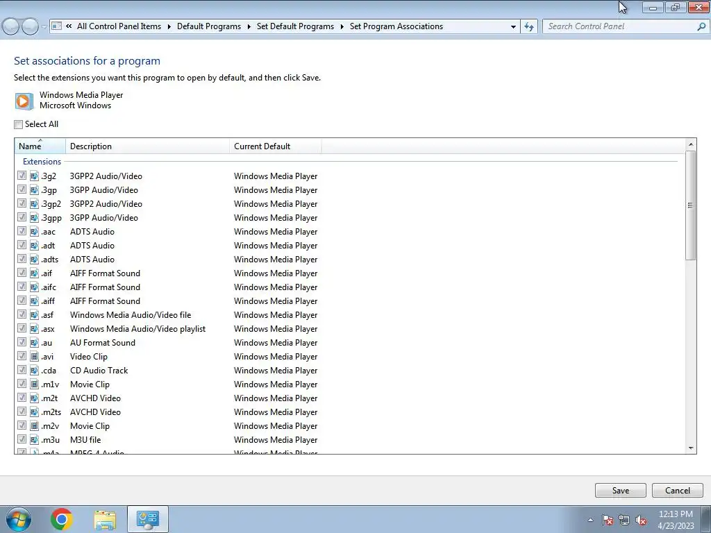Click the file icon next to .aiff

click(34, 301)
